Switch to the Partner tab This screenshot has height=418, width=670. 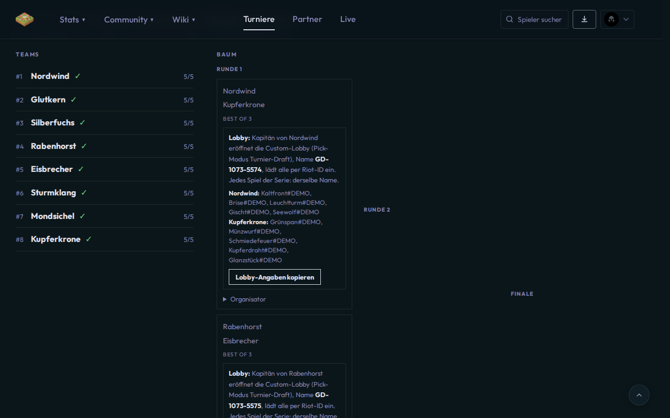click(x=307, y=19)
